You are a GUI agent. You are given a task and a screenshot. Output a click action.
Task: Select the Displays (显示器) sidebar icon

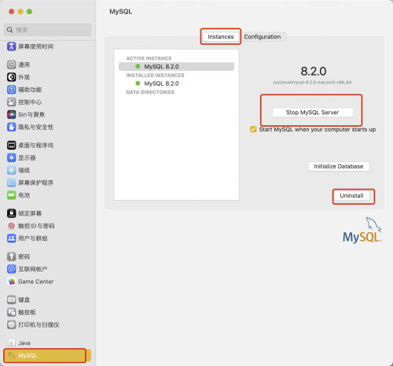point(11,157)
